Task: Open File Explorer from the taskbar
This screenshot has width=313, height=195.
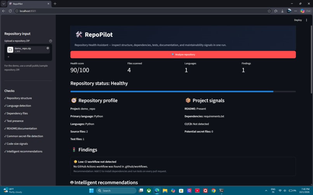Action: [165, 191]
